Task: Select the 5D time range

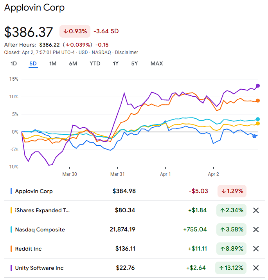Action: click(33, 63)
